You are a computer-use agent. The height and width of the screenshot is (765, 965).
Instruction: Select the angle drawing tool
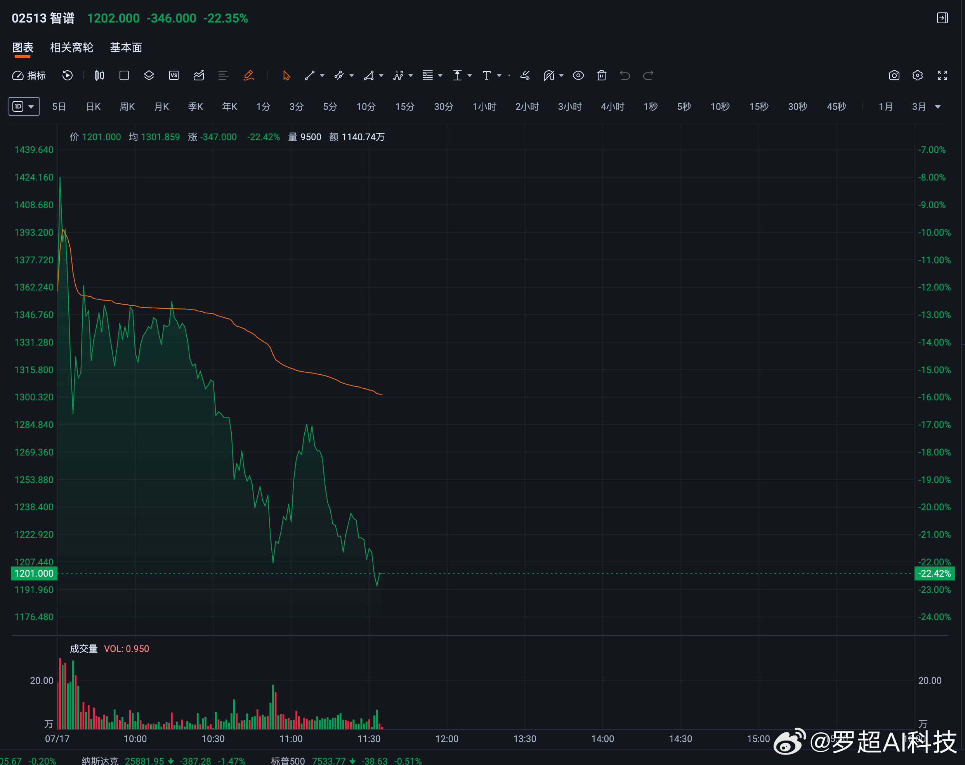[x=369, y=75]
